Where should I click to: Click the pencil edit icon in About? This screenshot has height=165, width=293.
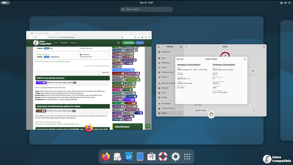tap(253, 71)
